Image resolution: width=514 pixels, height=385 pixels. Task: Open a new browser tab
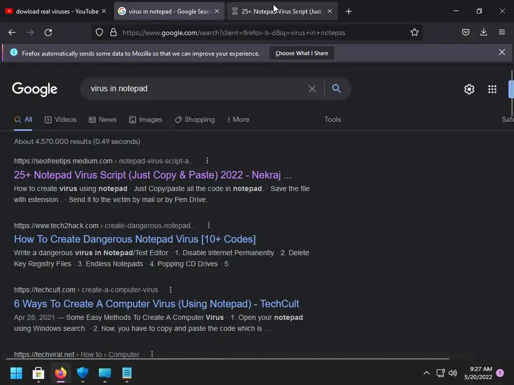pyautogui.click(x=348, y=12)
